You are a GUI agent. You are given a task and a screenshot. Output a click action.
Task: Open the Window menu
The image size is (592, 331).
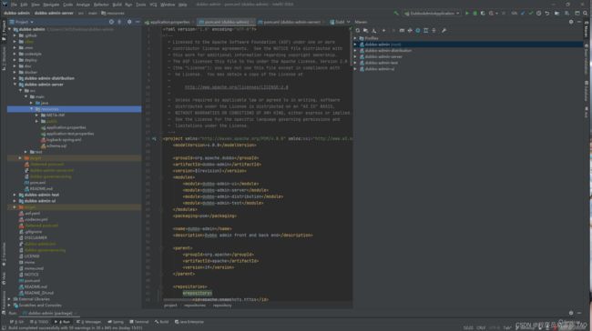[168, 5]
